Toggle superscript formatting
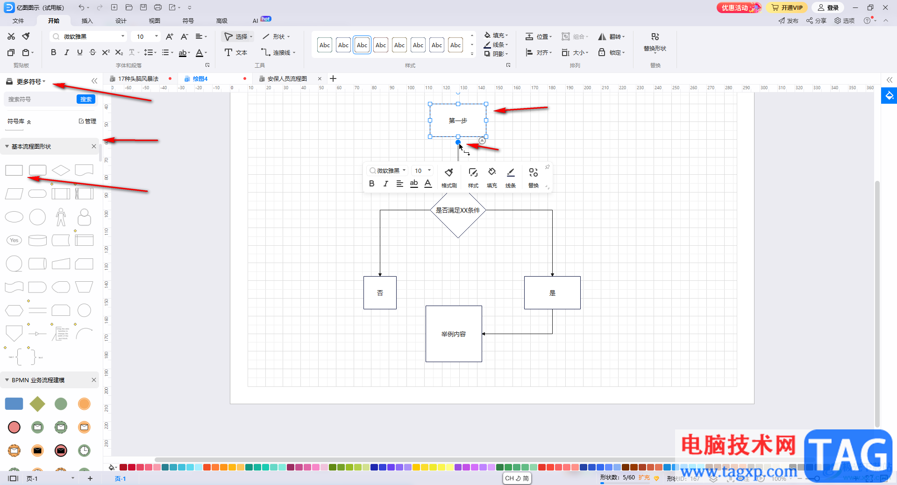Image resolution: width=897 pixels, height=485 pixels. click(x=106, y=52)
